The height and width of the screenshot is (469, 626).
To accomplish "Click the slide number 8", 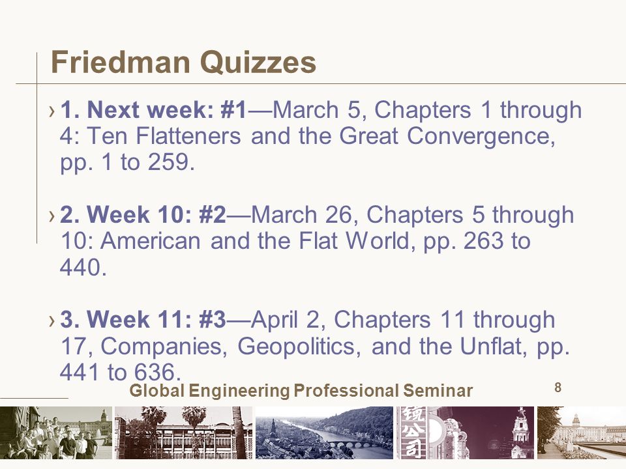I will coord(558,387).
